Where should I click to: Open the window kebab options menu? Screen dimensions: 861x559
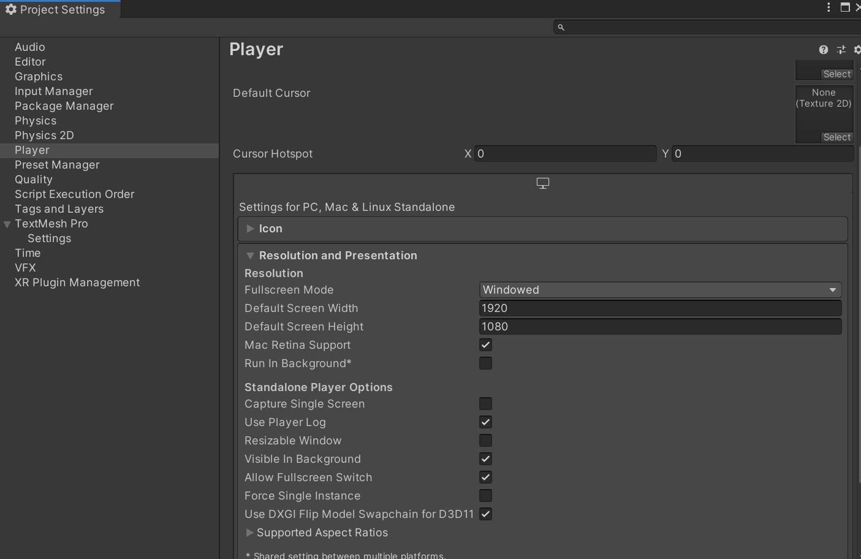click(x=829, y=7)
